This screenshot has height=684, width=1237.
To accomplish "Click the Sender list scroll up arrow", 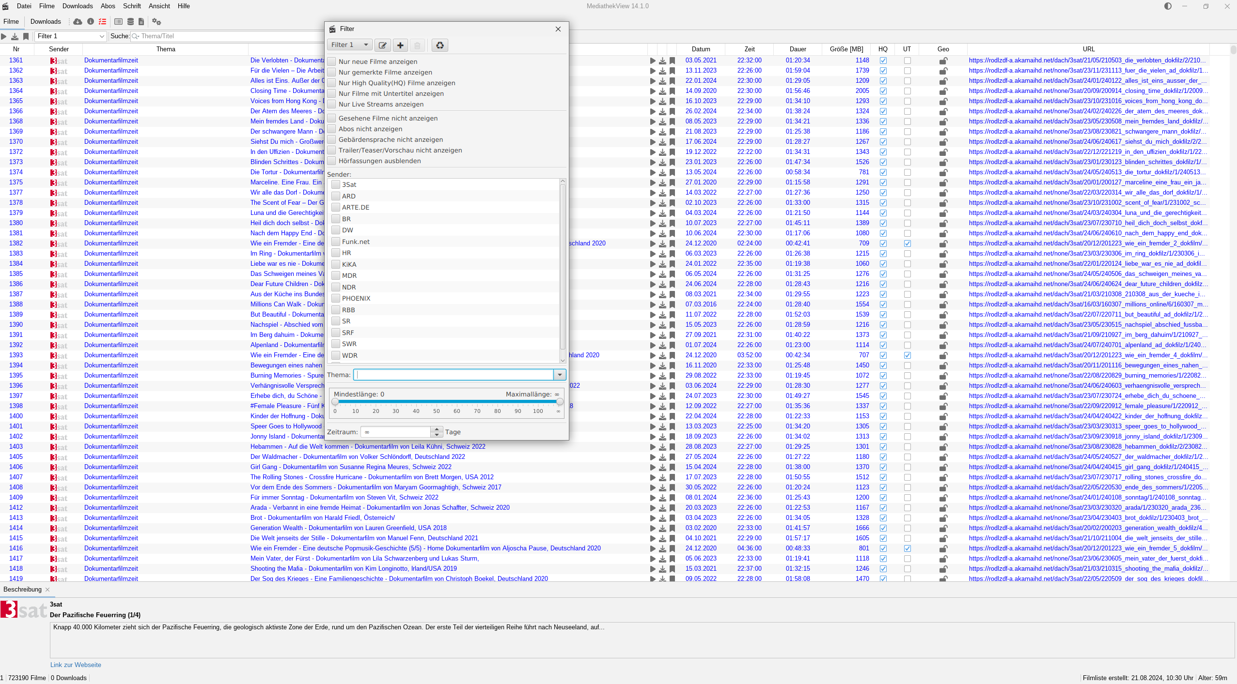I will pos(563,181).
